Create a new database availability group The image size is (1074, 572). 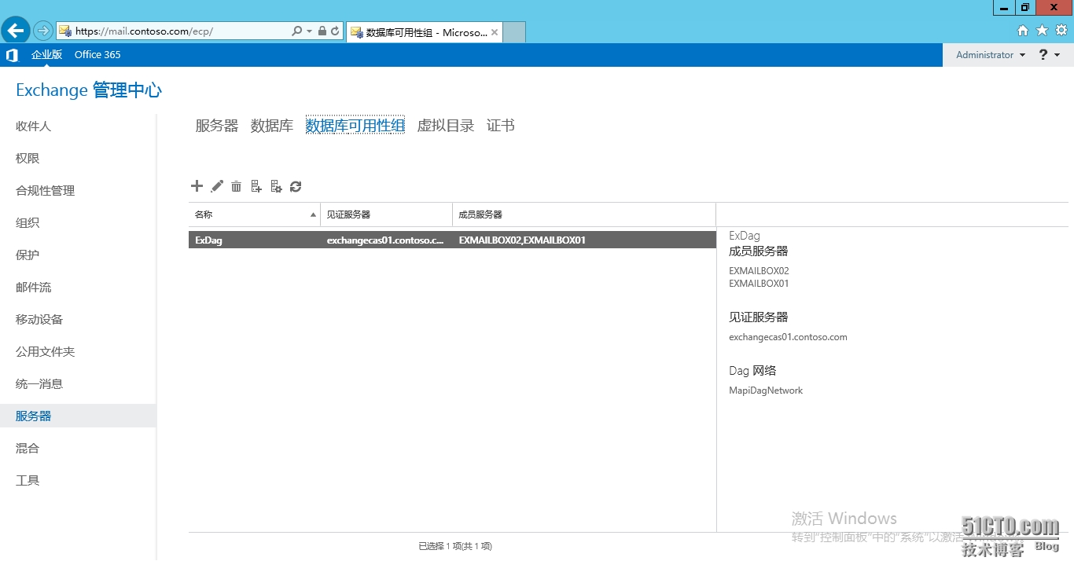[x=197, y=186]
